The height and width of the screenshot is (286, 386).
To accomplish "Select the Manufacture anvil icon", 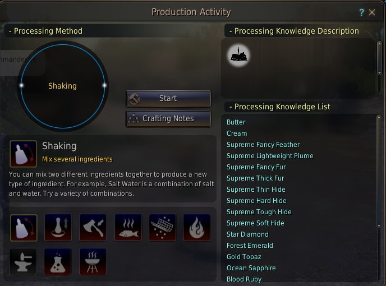I will [x=24, y=262].
